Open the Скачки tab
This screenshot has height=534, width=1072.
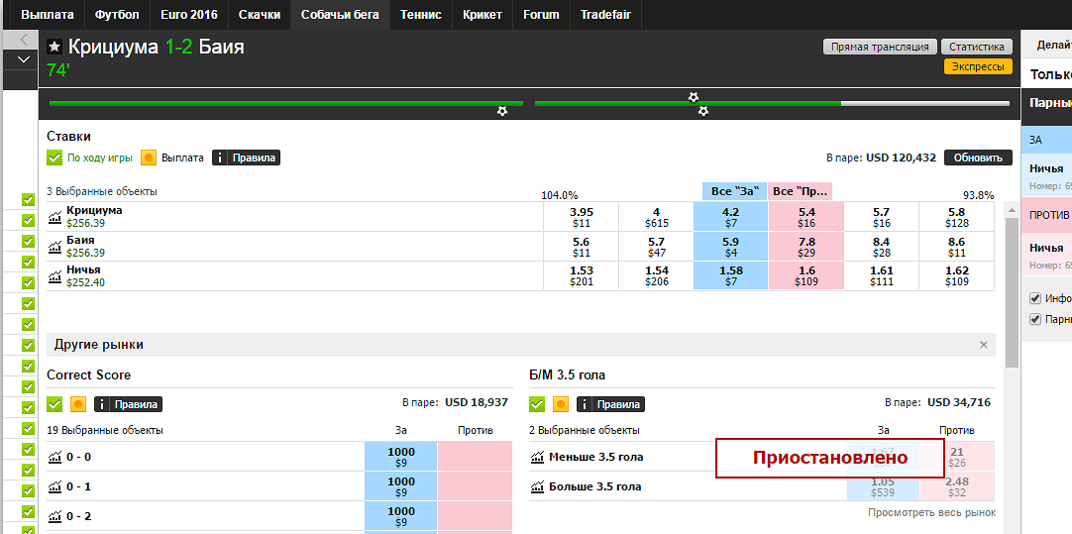pos(260,14)
